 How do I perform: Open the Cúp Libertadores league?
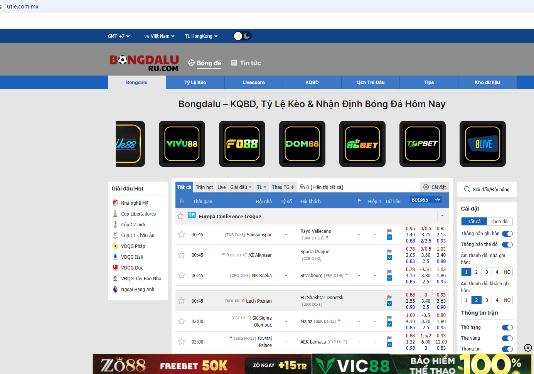(138, 214)
